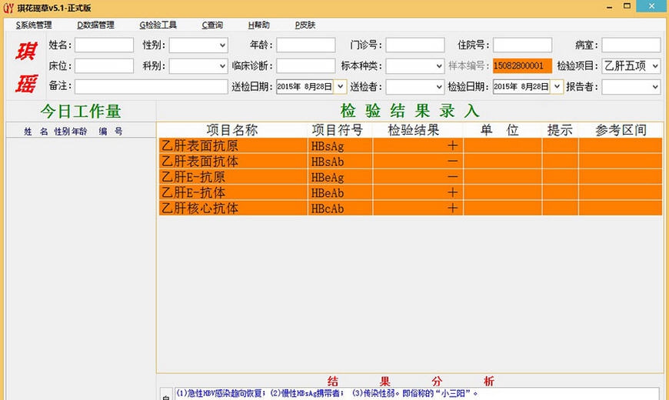
Task: Expand the 送检者 dropdown
Action: pyautogui.click(x=439, y=87)
